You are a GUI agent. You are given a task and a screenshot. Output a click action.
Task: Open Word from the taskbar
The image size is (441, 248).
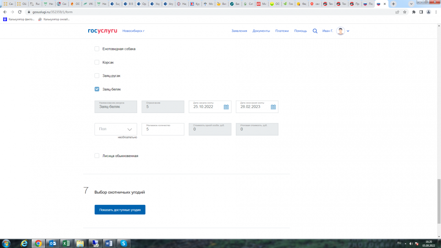pos(109,244)
